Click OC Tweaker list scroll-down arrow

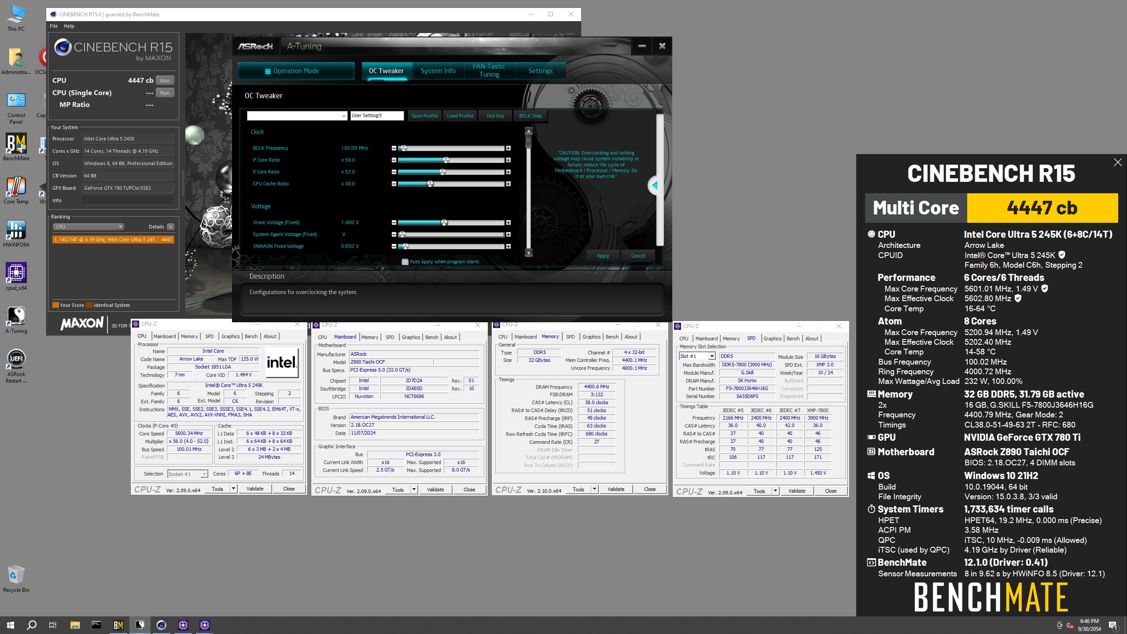click(x=529, y=253)
